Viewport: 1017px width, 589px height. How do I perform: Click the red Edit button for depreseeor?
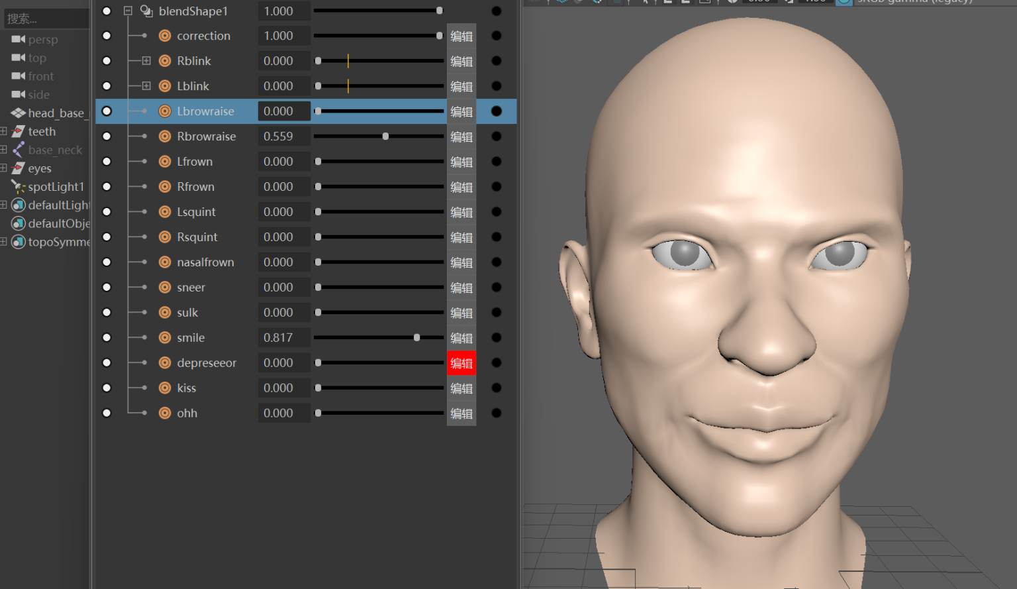(461, 363)
